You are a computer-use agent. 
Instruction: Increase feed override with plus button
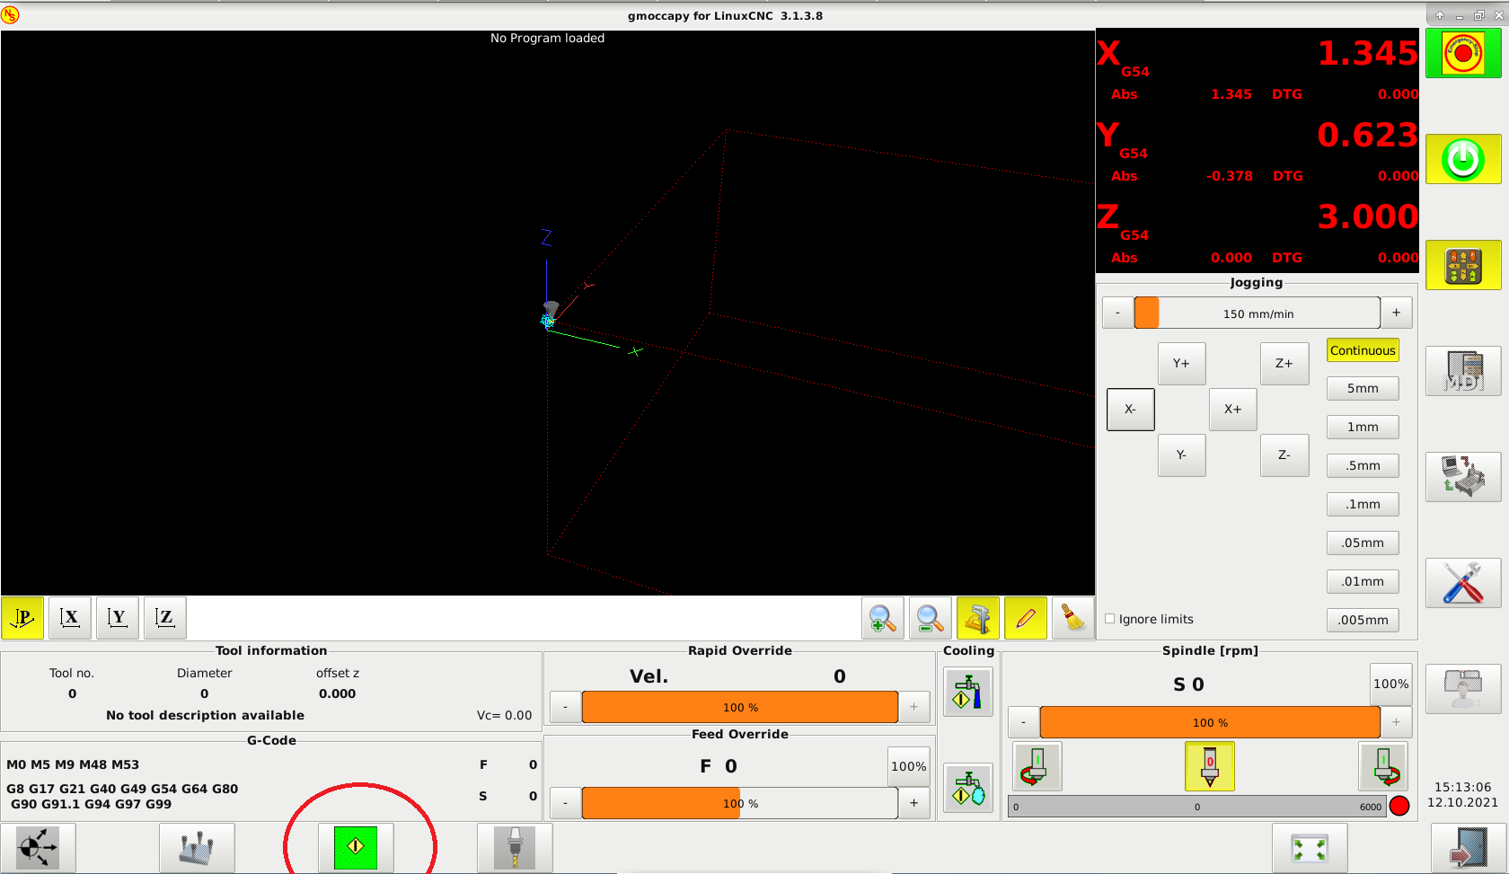pyautogui.click(x=913, y=803)
